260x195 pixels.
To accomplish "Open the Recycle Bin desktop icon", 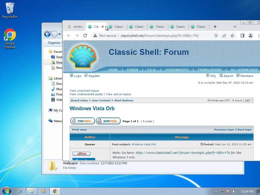I will (x=10, y=10).
